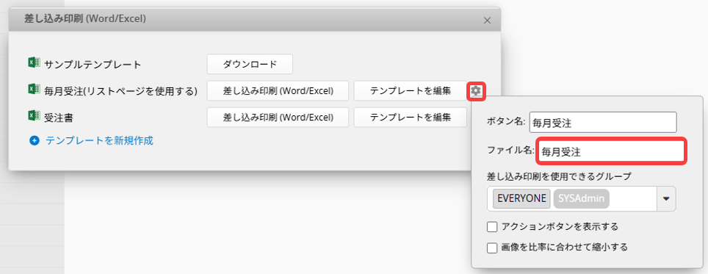Select the EVERYONE group tag

[x=522, y=198]
